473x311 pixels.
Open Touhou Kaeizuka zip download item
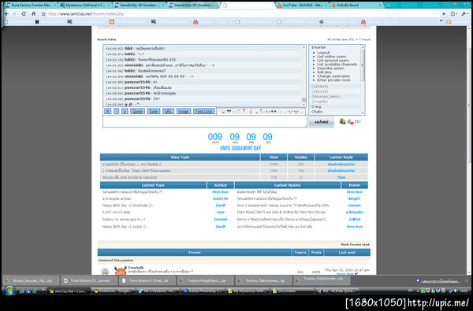pyautogui.click(x=206, y=280)
